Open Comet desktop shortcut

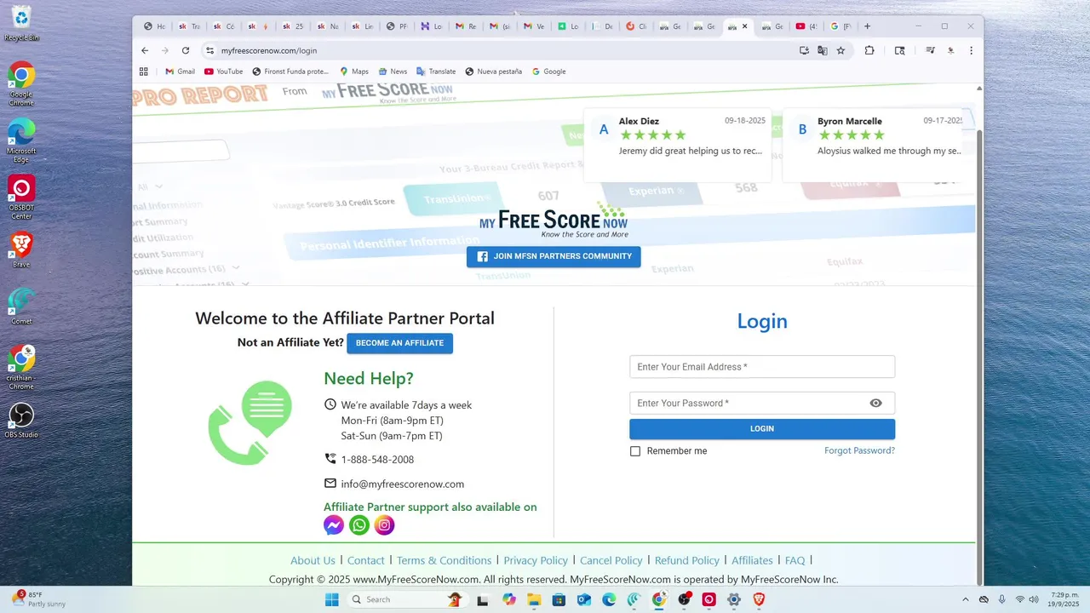(21, 306)
